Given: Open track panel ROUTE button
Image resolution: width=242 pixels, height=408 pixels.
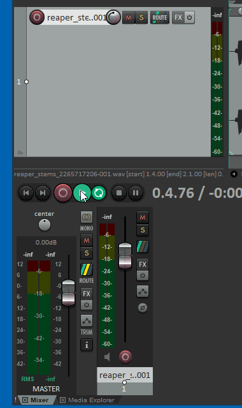Looking at the screenshot, I should coord(160,17).
